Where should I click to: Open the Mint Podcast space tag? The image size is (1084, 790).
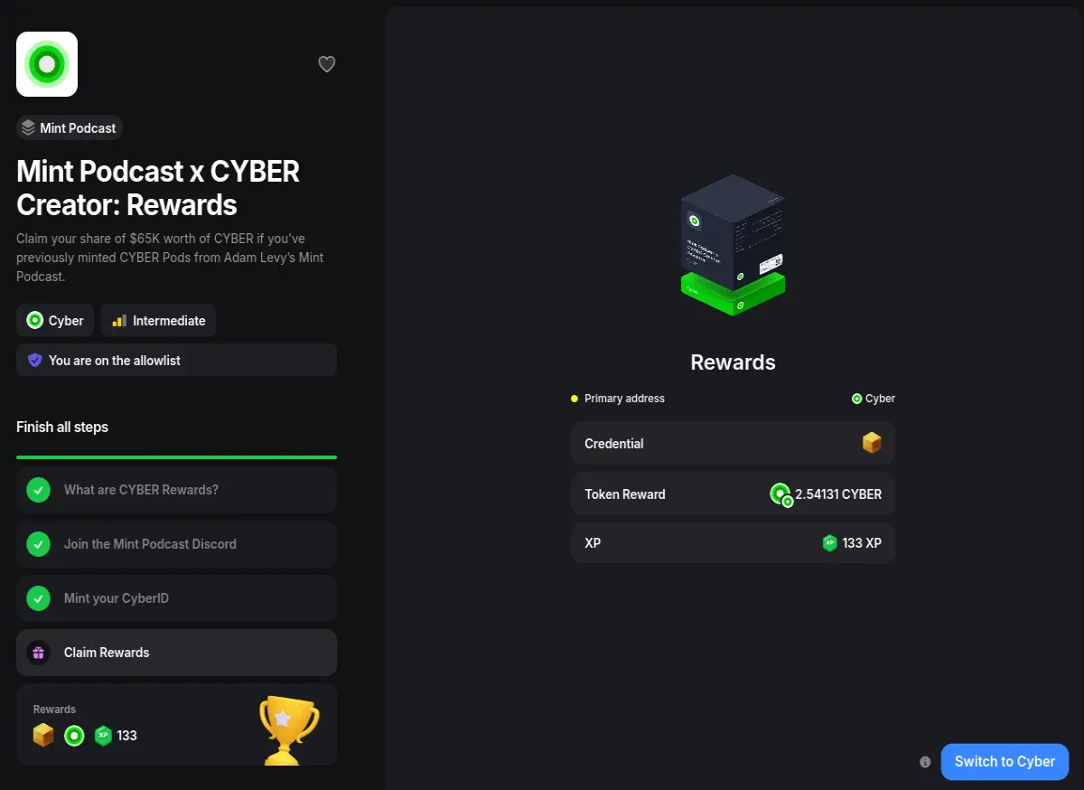(x=69, y=127)
